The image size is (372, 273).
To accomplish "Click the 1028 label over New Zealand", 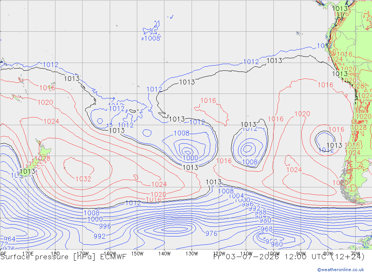I will click(x=42, y=158).
